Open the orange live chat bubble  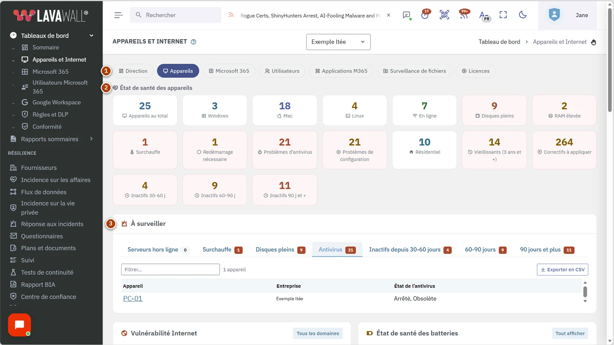19,325
